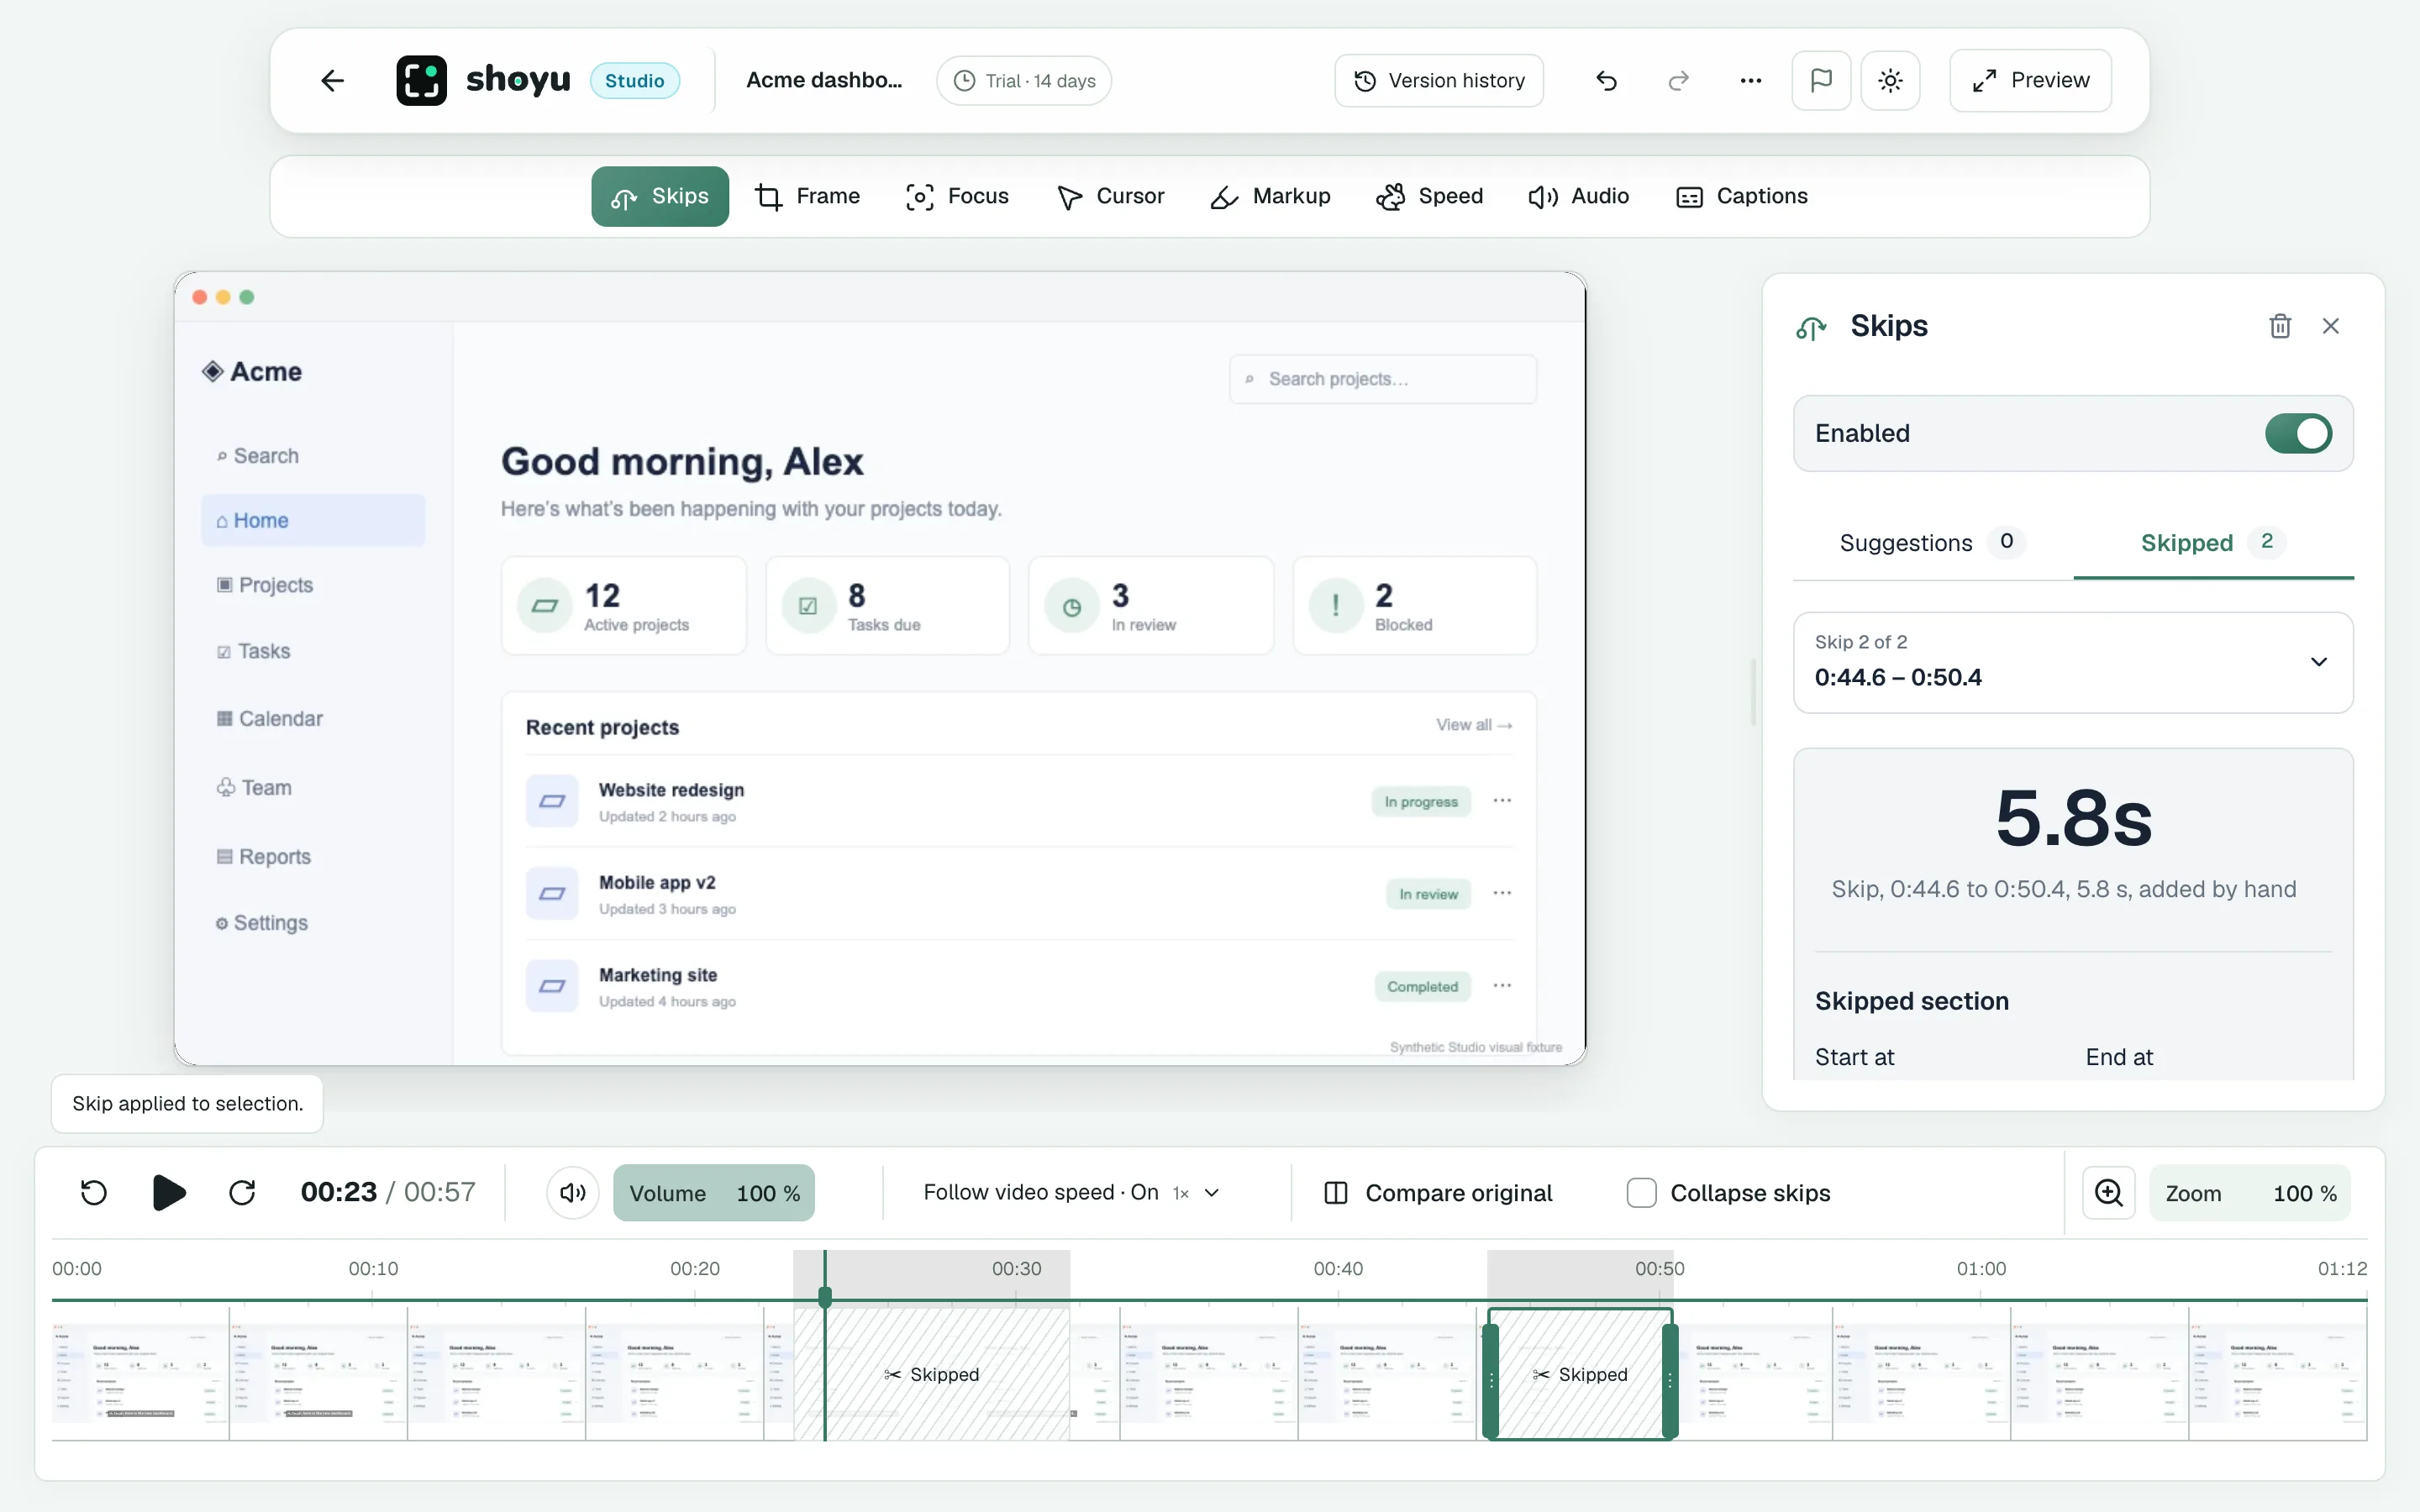Open the Markup tool
The width and height of the screenshot is (2420, 1512).
[x=1270, y=196]
